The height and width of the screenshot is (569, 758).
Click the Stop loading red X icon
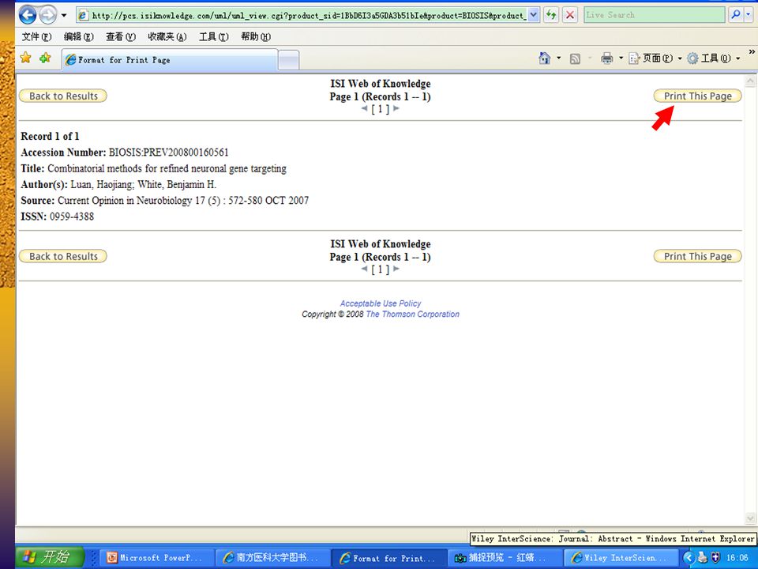coord(570,15)
